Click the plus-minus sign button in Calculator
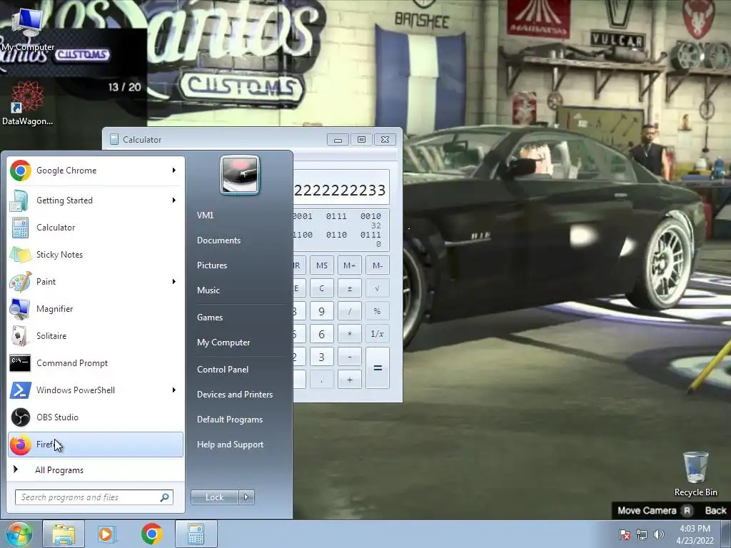The image size is (731, 548). point(350,288)
